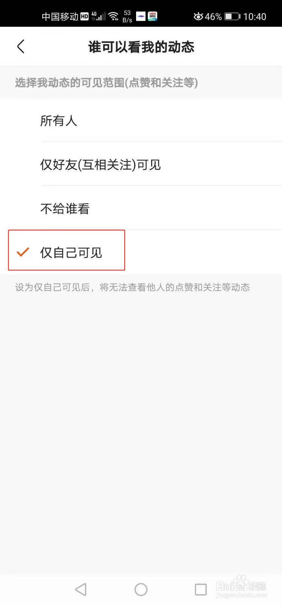282x605 pixels.
Task: Tap the Wi-Fi status bar icon
Action: click(113, 16)
